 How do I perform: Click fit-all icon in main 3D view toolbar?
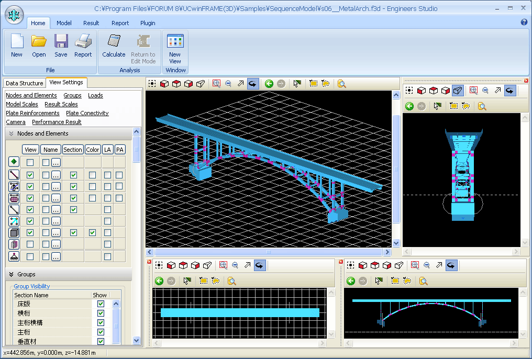(152, 84)
